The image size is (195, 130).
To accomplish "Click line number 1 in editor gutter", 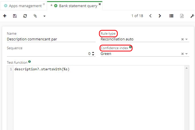I will coord(11,69).
